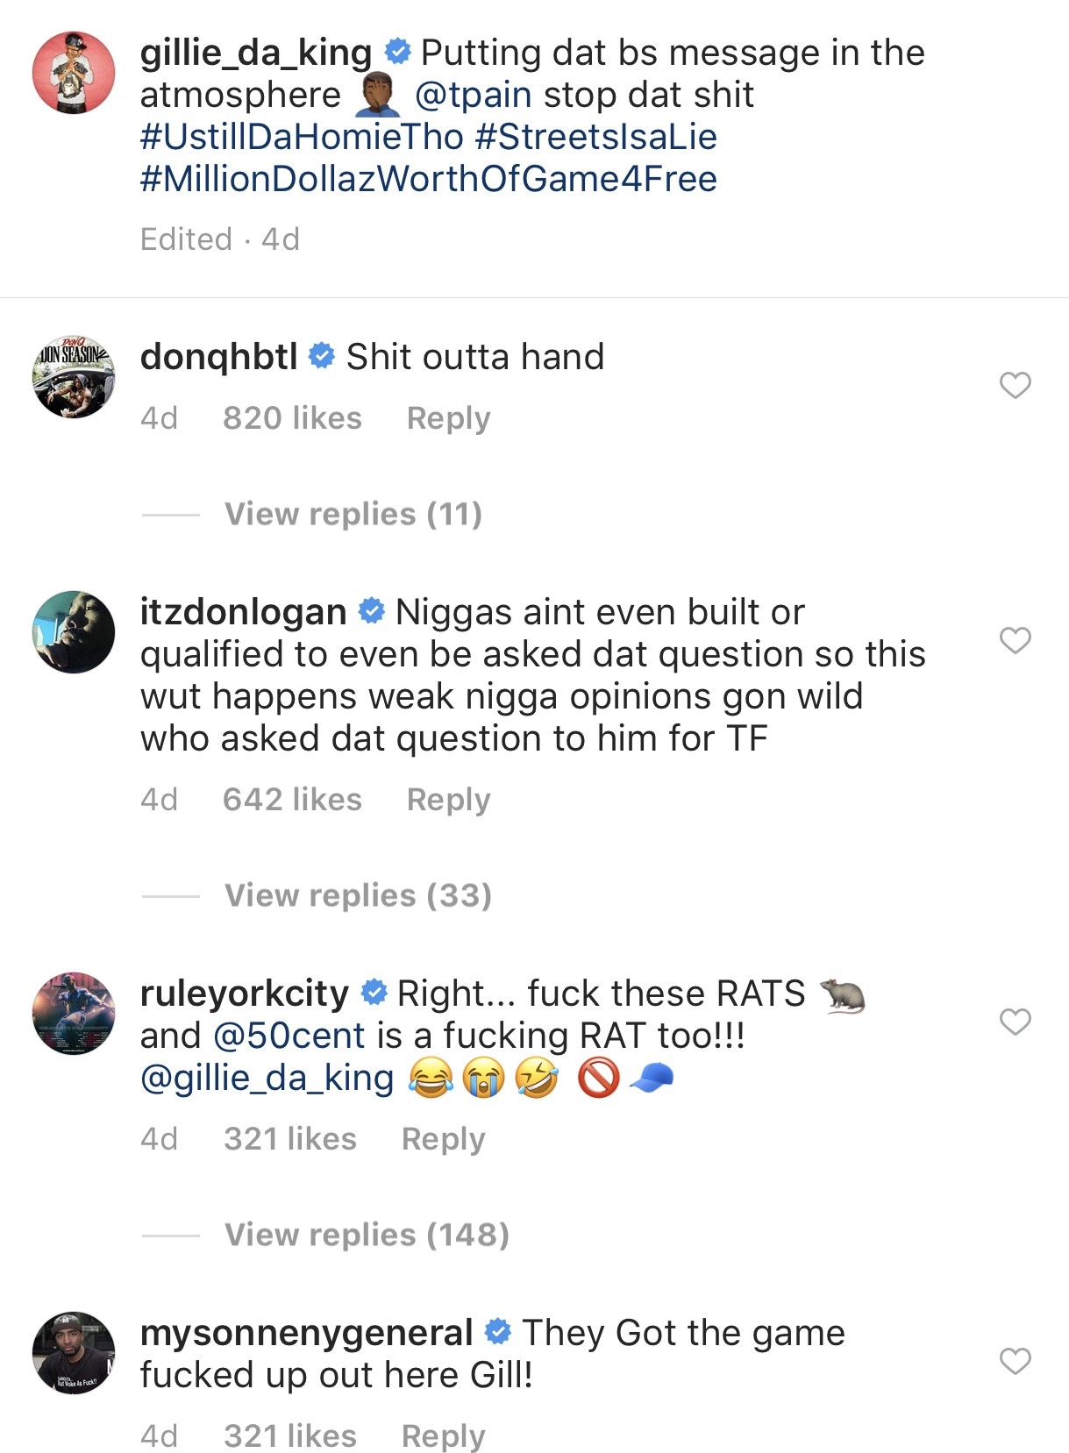Screen dimensions: 1069x1453
Task: Expand View replies (11) under donqhbtl
Action: [x=353, y=514]
